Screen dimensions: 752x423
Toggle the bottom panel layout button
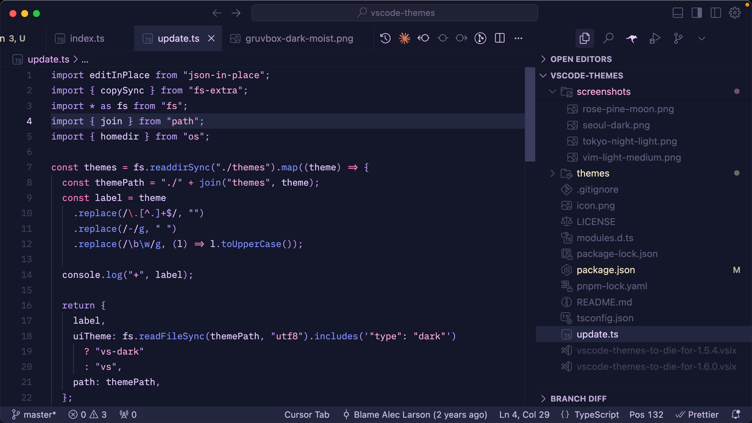[678, 13]
